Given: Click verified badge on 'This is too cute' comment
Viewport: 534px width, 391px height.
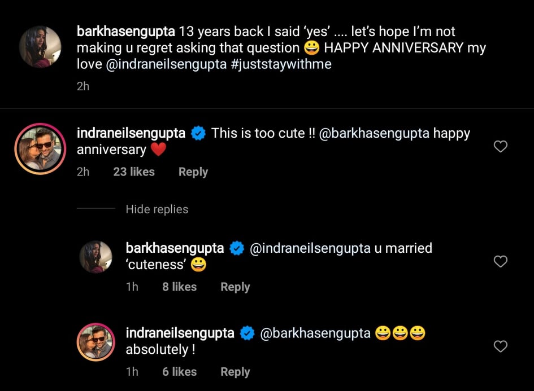Looking at the screenshot, I should pyautogui.click(x=198, y=134).
